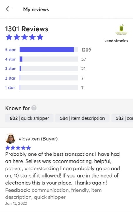Screen dimensions: 133x212
Task: Select the 584 item description tag
Action: (x=82, y=118)
